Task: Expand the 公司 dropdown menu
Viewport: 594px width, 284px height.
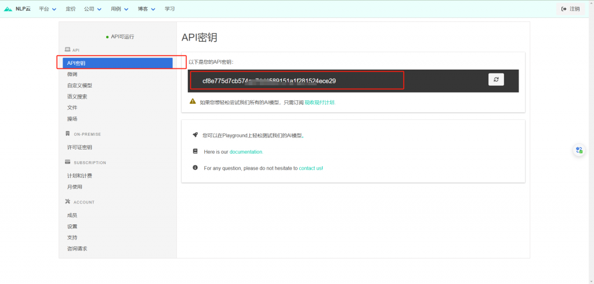Action: click(92, 9)
